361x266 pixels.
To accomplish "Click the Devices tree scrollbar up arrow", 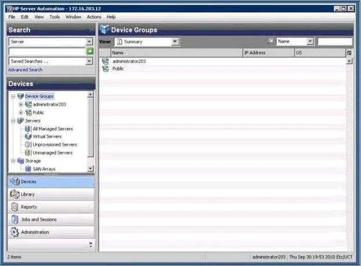I will tap(90, 94).
